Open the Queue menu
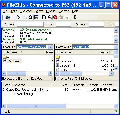Viewport: 120px width, 115px height. (x=51, y=11)
